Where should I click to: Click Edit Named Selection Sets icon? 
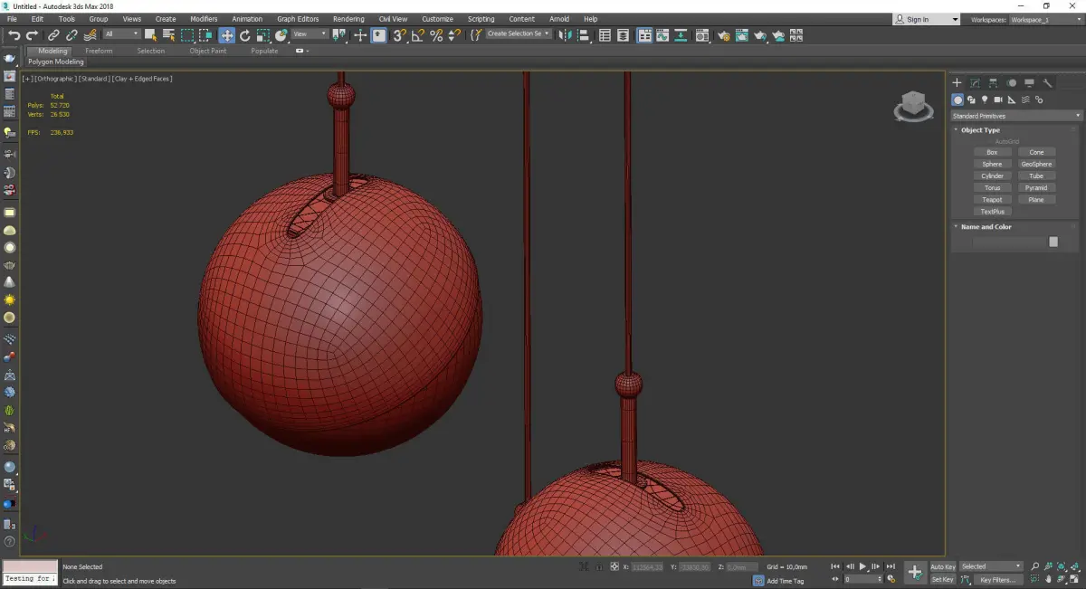pos(476,35)
